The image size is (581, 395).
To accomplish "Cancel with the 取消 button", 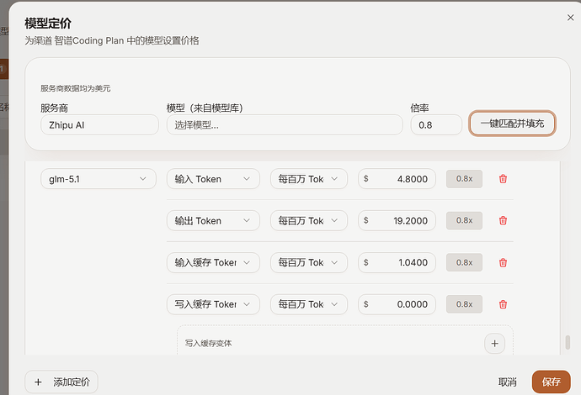I will pos(507,382).
